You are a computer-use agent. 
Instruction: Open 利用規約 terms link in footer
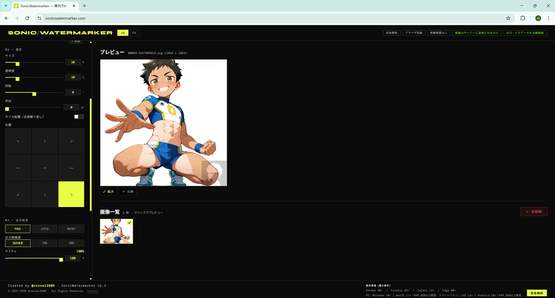click(x=93, y=291)
